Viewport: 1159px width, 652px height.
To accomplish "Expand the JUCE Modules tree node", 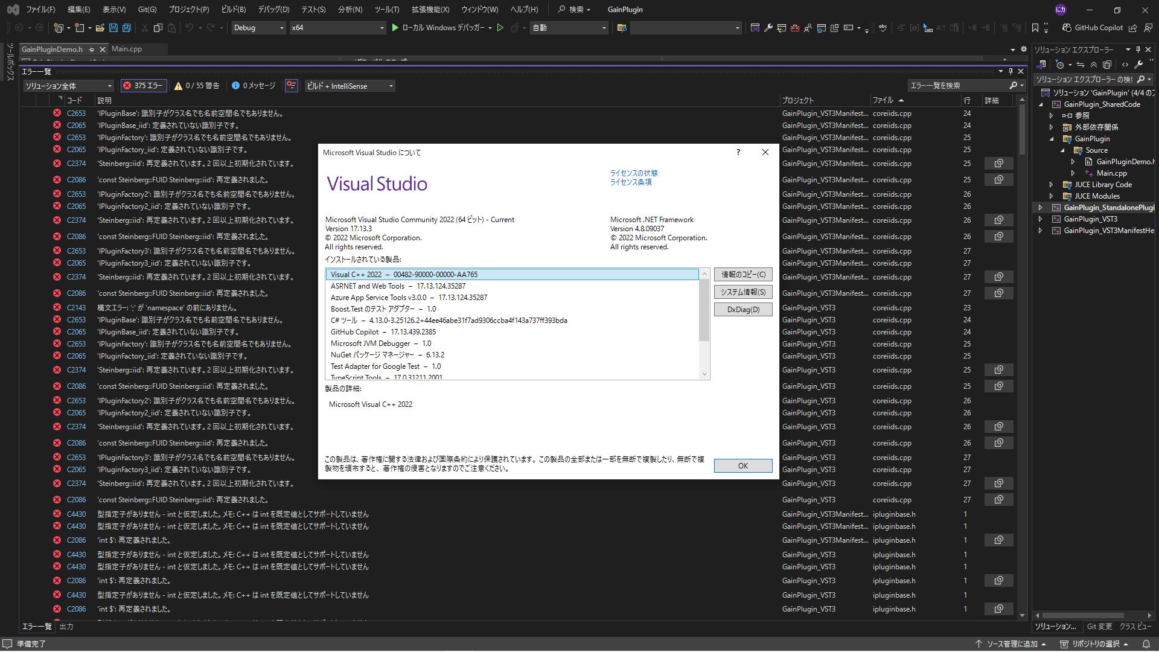I will coord(1051,196).
